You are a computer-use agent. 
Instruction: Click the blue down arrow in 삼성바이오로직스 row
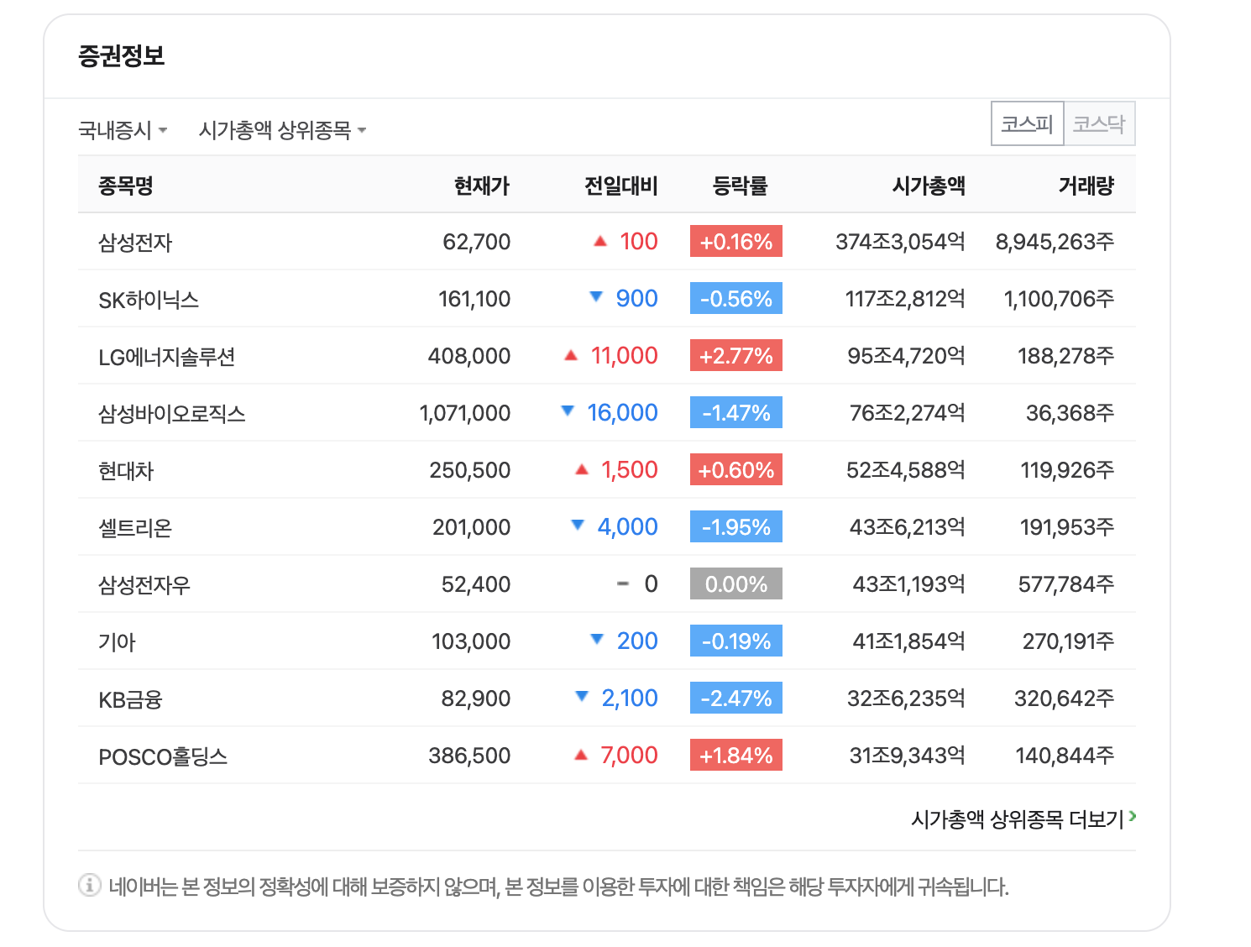[x=568, y=411]
